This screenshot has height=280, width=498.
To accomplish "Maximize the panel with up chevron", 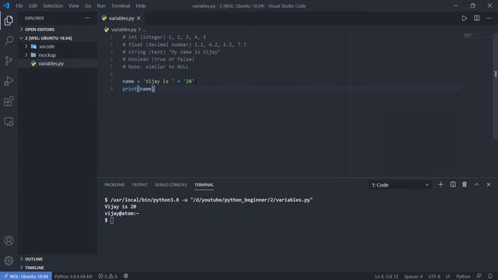I will (476, 184).
